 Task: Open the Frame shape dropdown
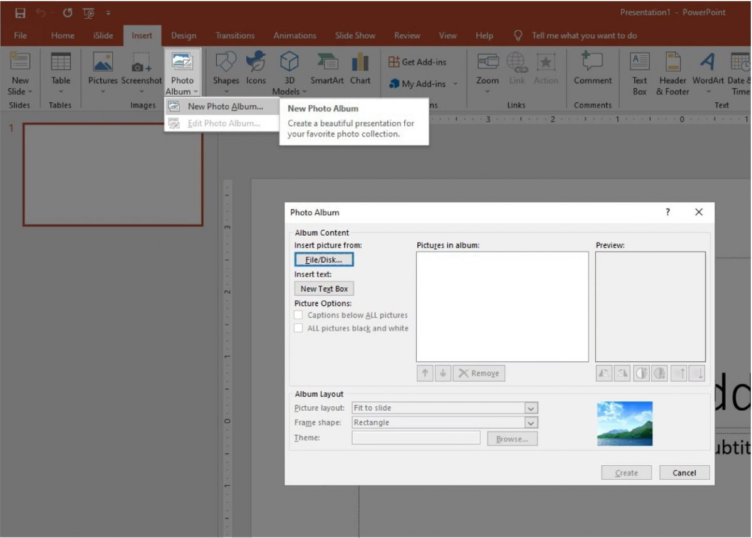530,423
